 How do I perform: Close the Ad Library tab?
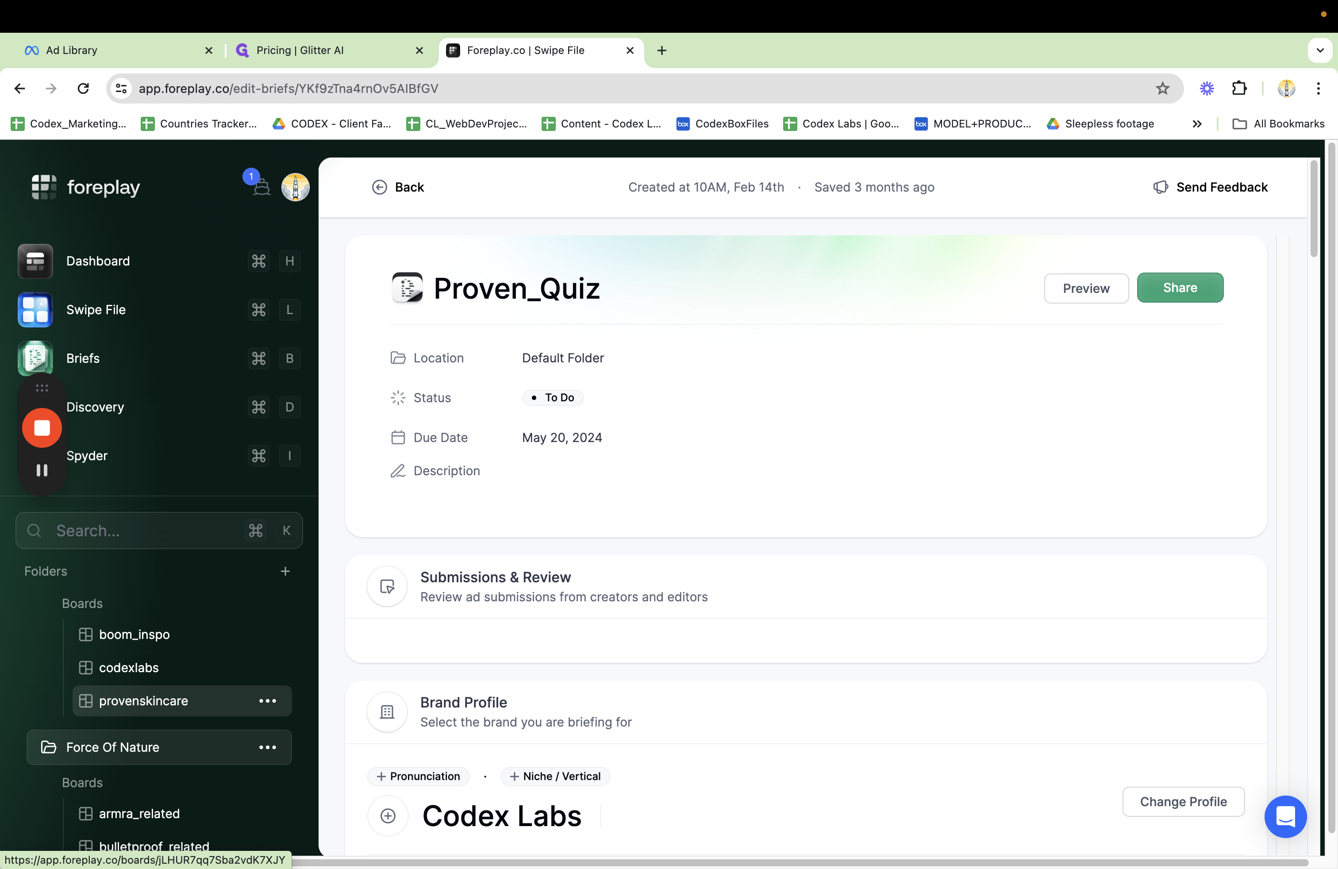coord(208,50)
